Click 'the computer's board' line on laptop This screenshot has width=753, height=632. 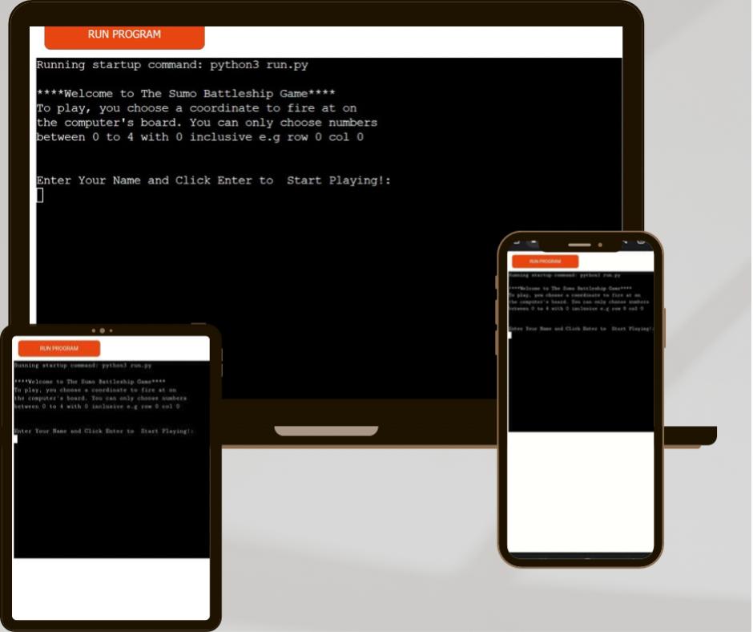pyautogui.click(x=207, y=123)
